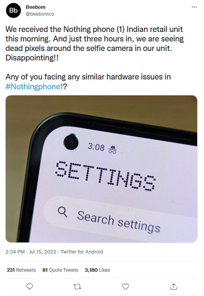The width and height of the screenshot is (204, 296).
Task: Click the selfie camera in the photo
Action: click(71, 142)
